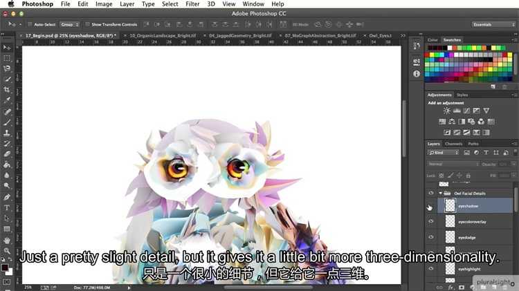519x291 pixels.
Task: Hide the eyecoloroverlay layer
Action: [x=430, y=221]
